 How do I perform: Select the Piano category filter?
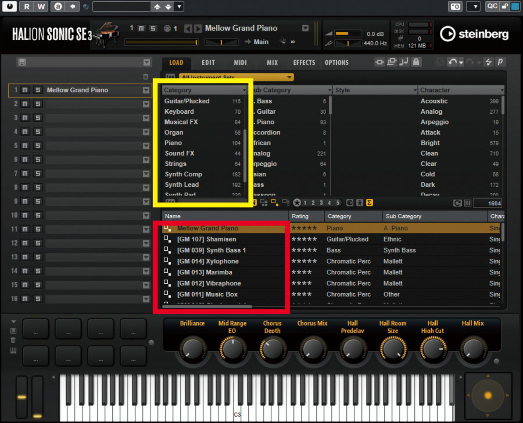[202, 143]
